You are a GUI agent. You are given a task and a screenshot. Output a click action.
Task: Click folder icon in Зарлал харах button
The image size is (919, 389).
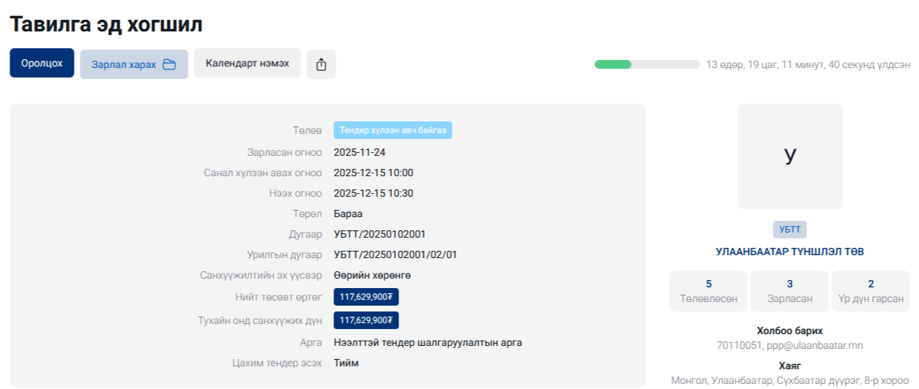click(x=169, y=64)
